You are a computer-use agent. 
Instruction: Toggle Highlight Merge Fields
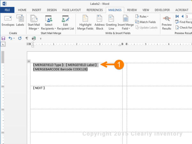coord(85,22)
